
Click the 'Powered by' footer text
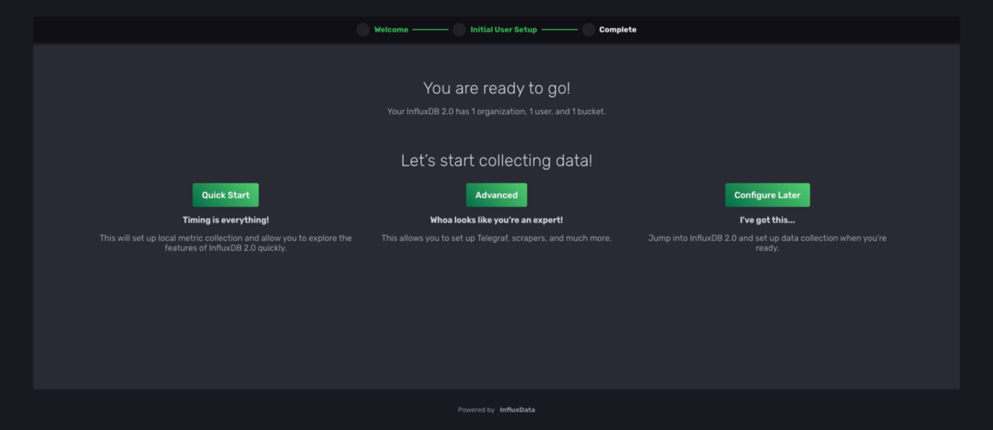click(x=477, y=409)
